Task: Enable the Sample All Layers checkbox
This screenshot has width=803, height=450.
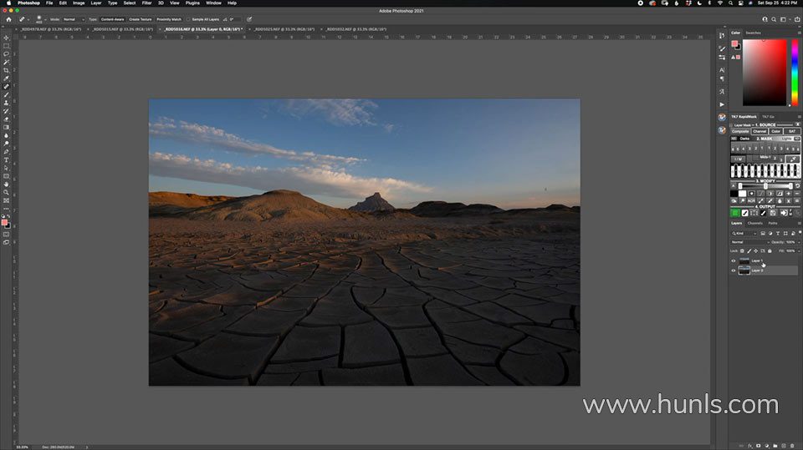Action: pos(188,18)
